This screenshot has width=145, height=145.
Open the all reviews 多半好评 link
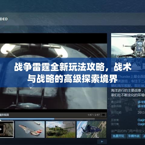(x=141, y=106)
